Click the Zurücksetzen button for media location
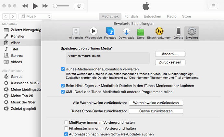Screen dimensions: 224x137 coord(170,62)
